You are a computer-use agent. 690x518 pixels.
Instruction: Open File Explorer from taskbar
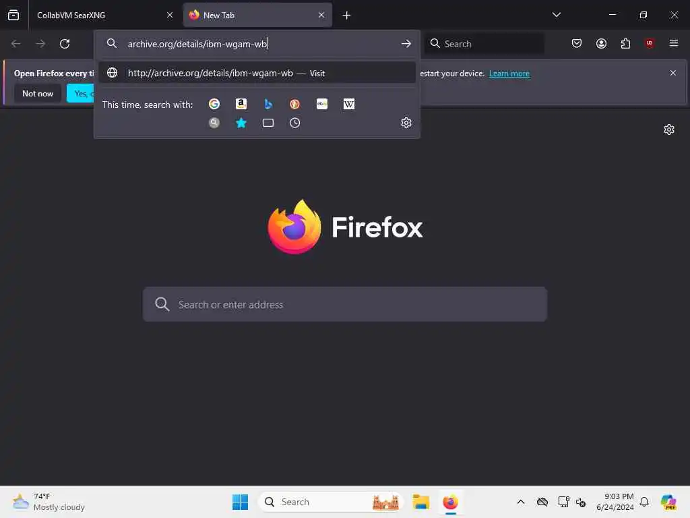(x=420, y=502)
